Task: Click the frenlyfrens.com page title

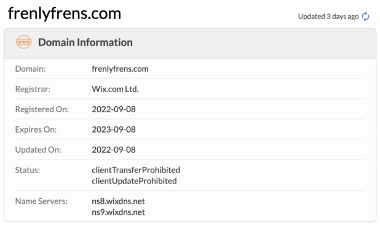Action: (x=65, y=13)
